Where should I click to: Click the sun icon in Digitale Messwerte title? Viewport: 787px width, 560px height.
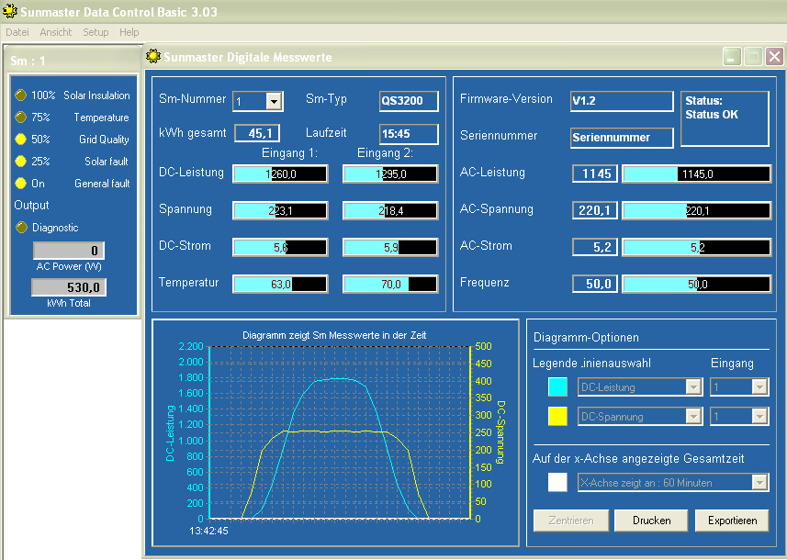(153, 57)
